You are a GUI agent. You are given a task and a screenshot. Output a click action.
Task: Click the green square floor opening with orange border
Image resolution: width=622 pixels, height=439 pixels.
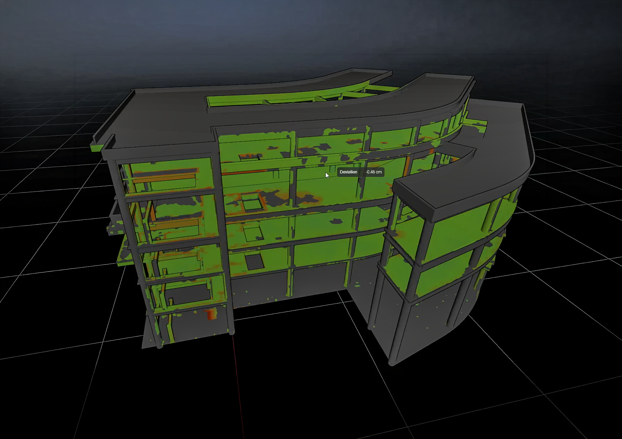pyautogui.click(x=252, y=202)
